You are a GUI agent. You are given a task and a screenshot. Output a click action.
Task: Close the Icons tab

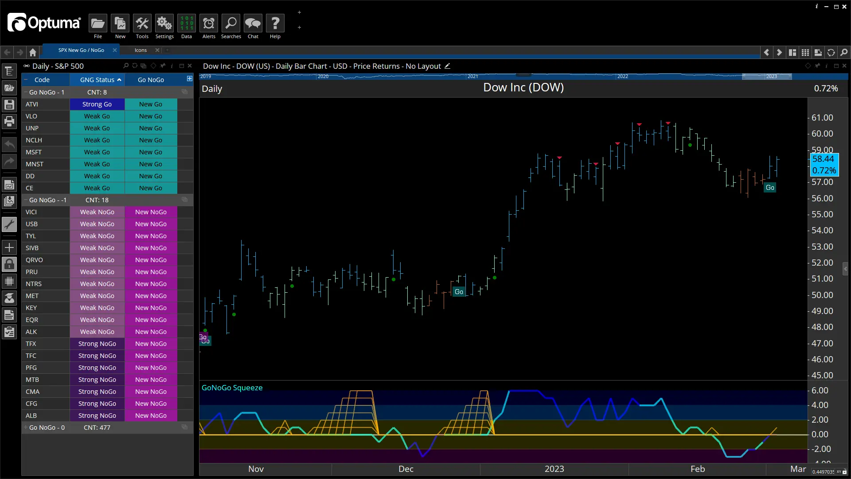coord(157,50)
